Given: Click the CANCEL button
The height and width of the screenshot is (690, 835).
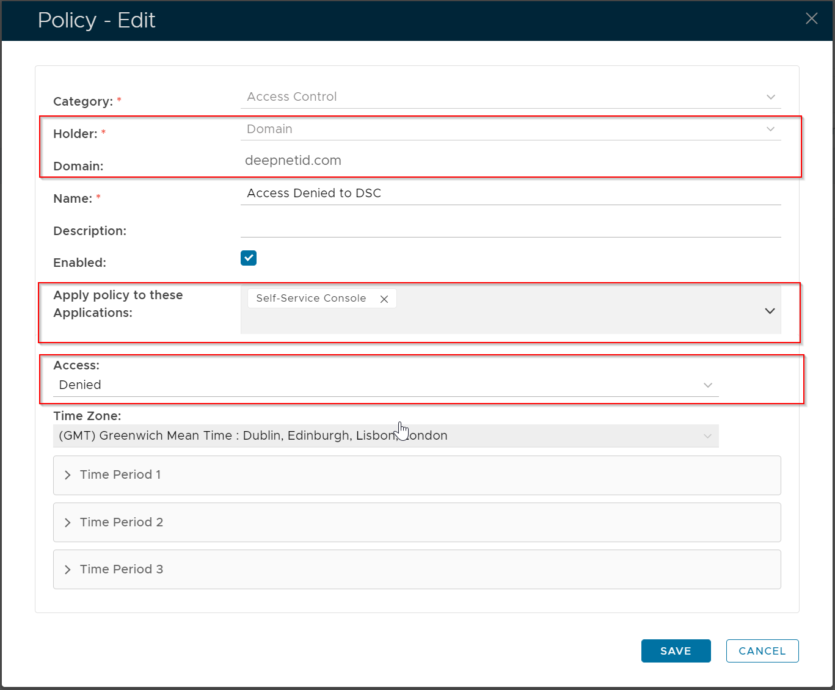Looking at the screenshot, I should pyautogui.click(x=762, y=651).
